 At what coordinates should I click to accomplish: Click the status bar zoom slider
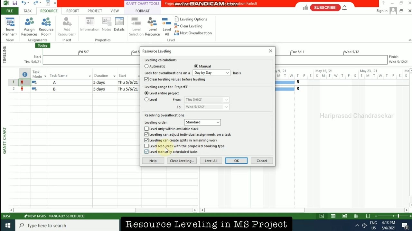tap(398, 216)
